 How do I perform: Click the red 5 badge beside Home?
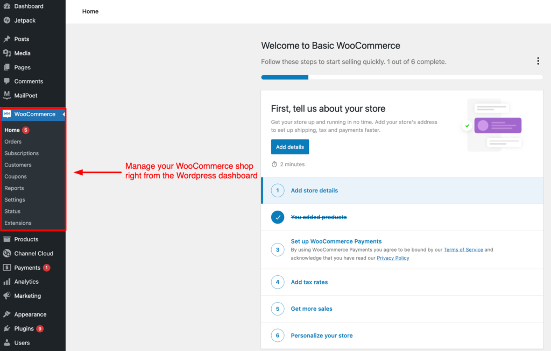[x=26, y=130]
